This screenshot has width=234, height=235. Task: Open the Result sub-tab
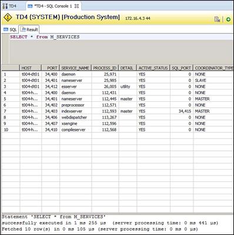(x=29, y=29)
